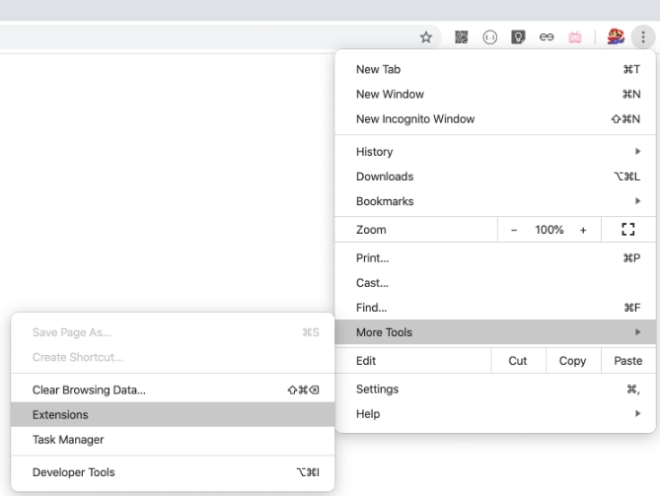Click the infinity-link extension icon
The height and width of the screenshot is (496, 660).
(545, 36)
